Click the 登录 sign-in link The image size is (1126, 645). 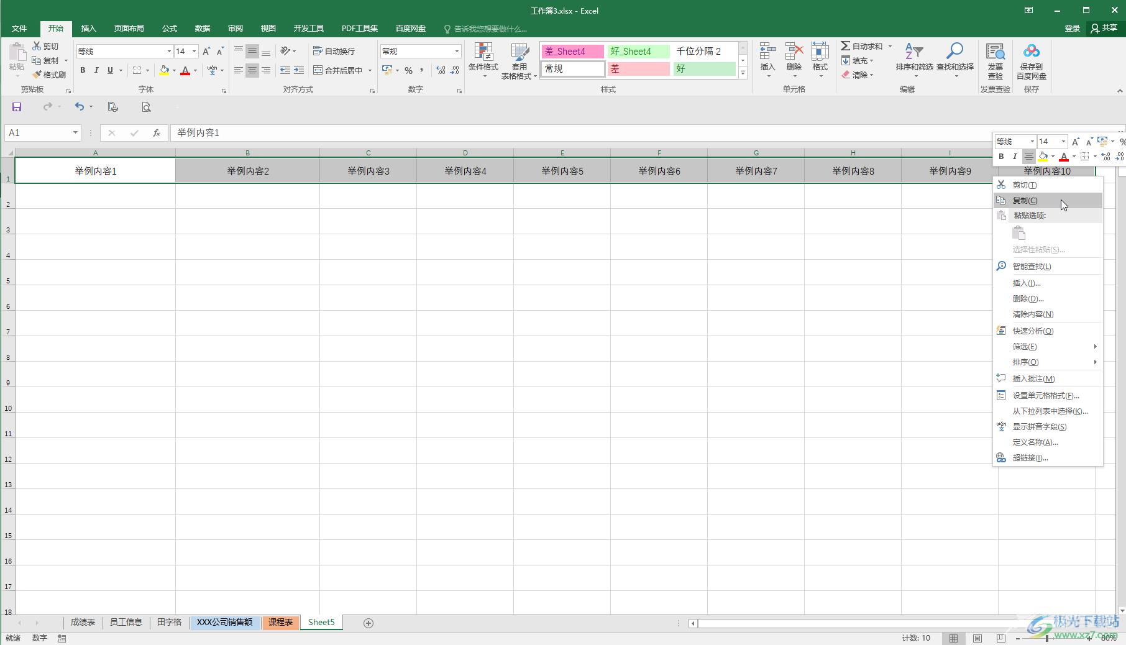pyautogui.click(x=1072, y=29)
